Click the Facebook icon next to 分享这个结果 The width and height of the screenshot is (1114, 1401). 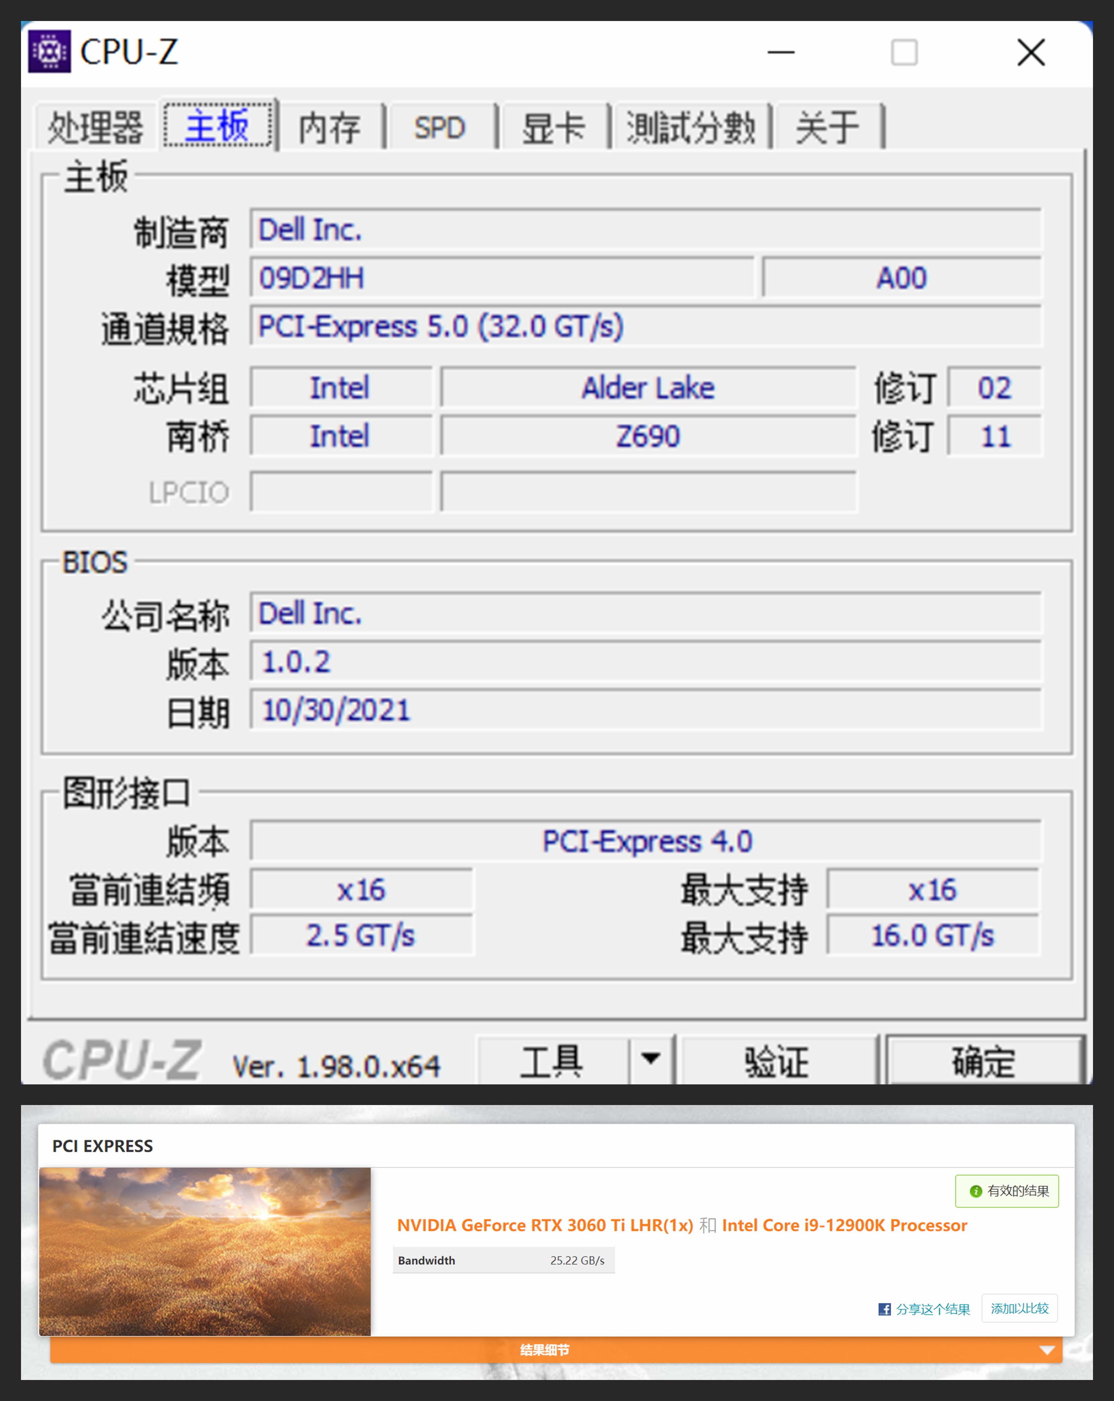(x=885, y=1308)
